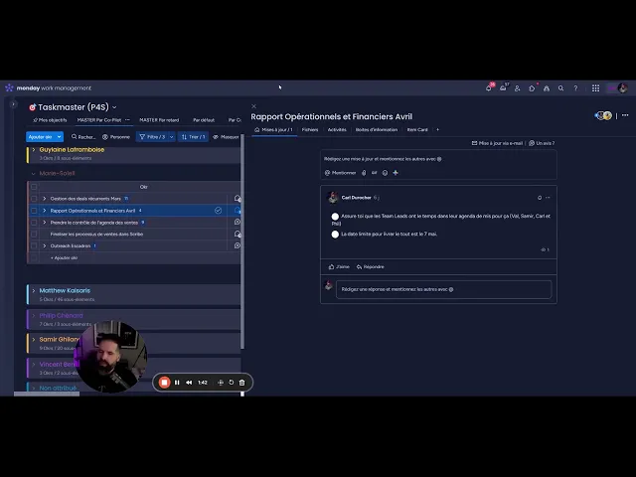
Task: Click the rewind recording button
Action: pyautogui.click(x=189, y=382)
